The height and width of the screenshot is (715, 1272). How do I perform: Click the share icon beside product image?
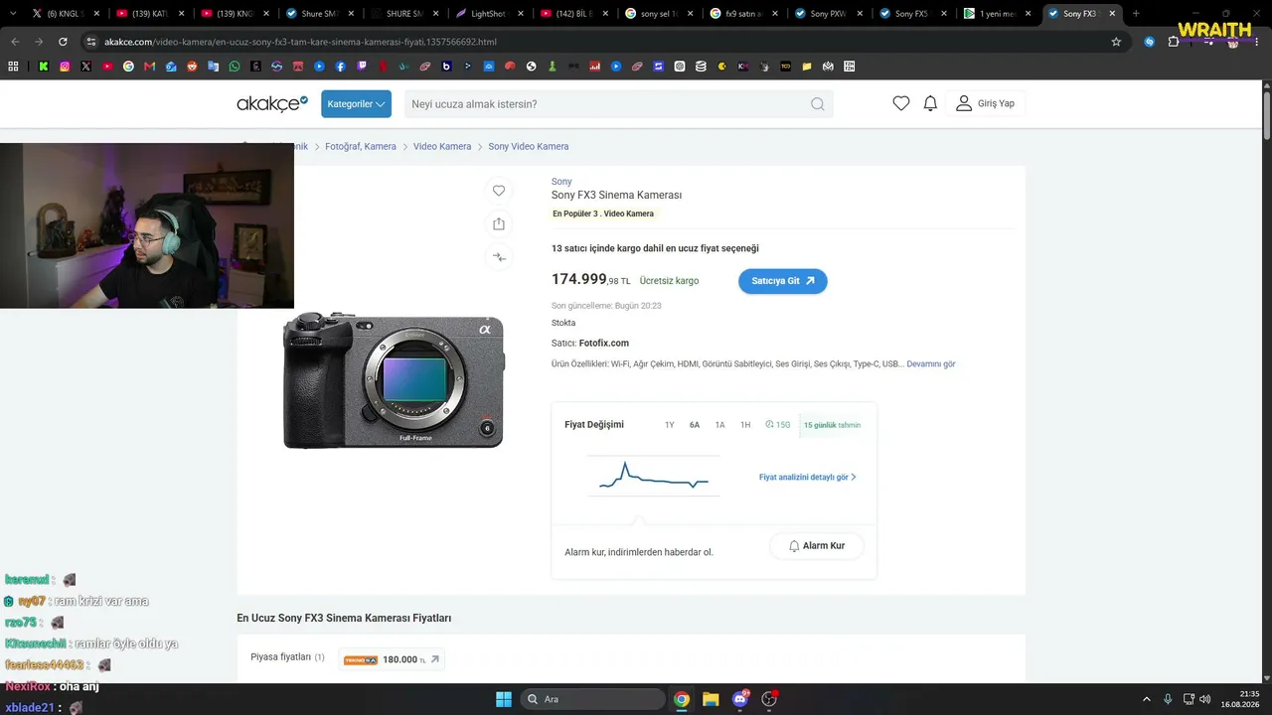click(499, 224)
